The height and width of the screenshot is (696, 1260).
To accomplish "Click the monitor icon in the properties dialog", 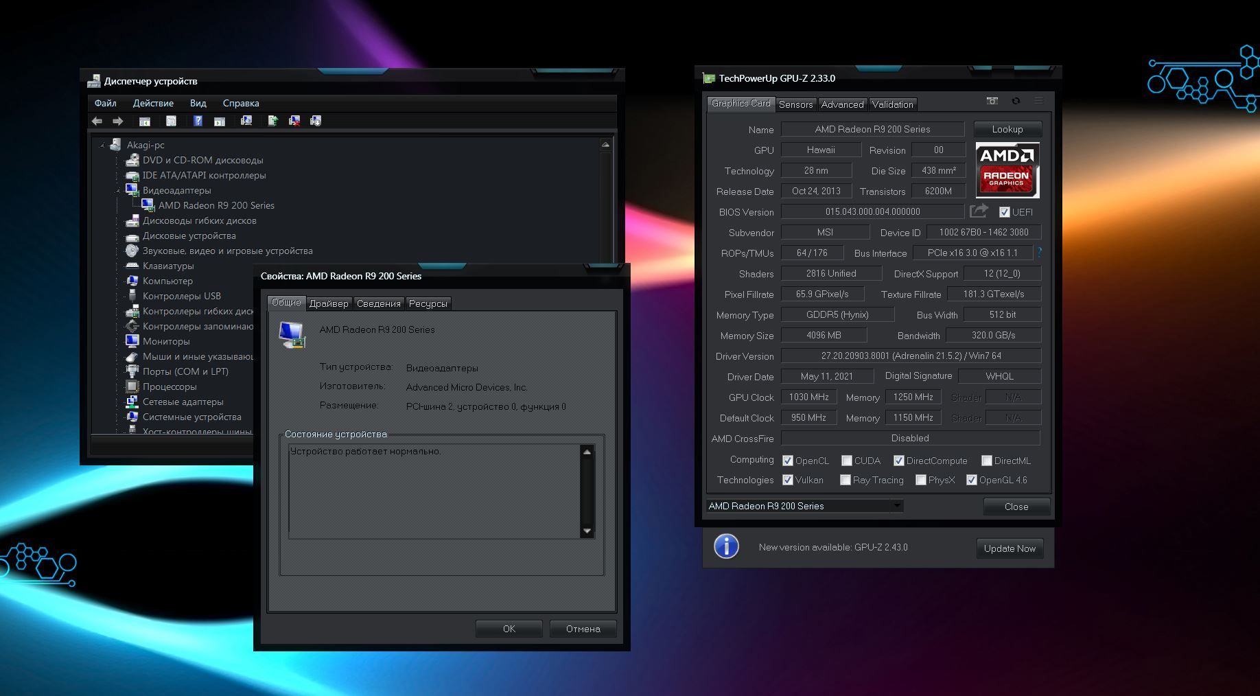I will (292, 334).
